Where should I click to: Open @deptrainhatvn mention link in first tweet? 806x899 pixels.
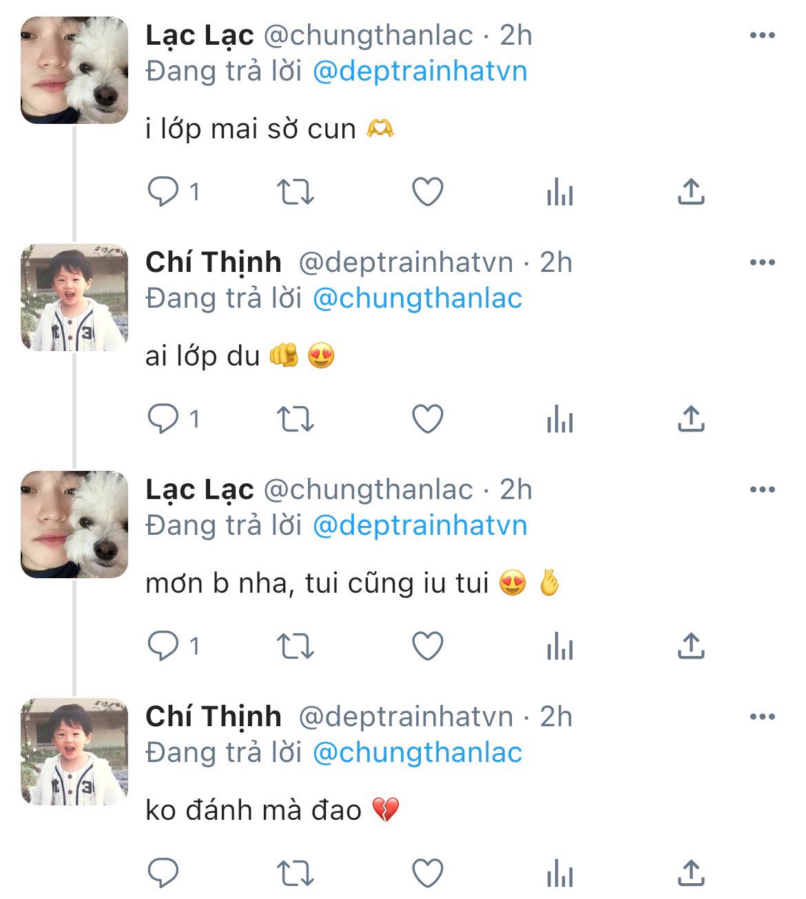pyautogui.click(x=420, y=72)
